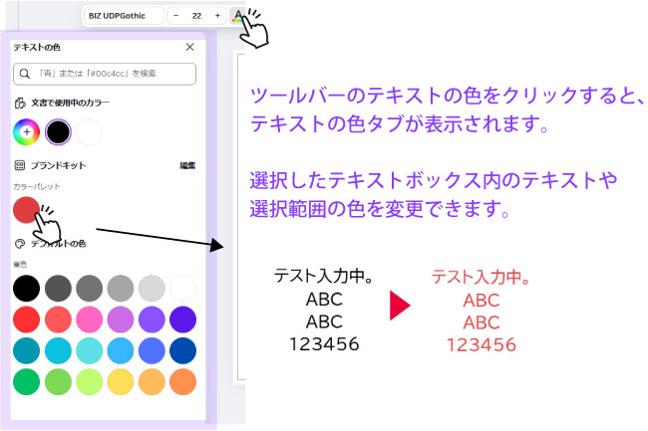Pick the pink default color swatch
Screen dimensions: 648x431
point(91,320)
